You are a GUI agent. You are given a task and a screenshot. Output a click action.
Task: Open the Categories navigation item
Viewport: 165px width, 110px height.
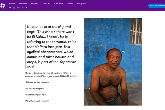click(x=82, y=4)
